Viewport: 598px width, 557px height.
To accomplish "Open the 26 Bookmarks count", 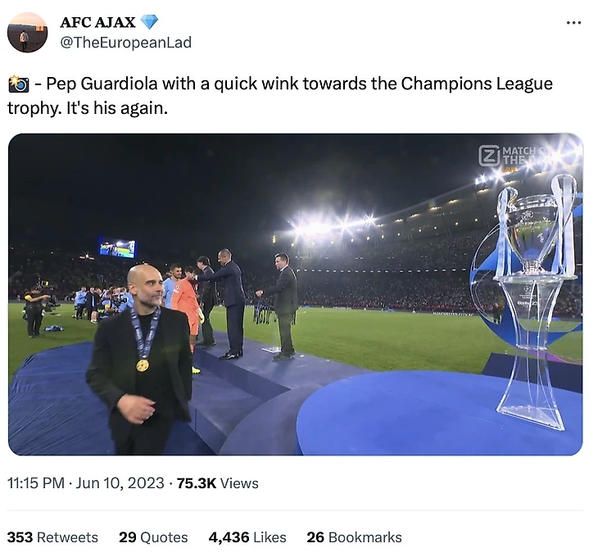I will [x=354, y=537].
